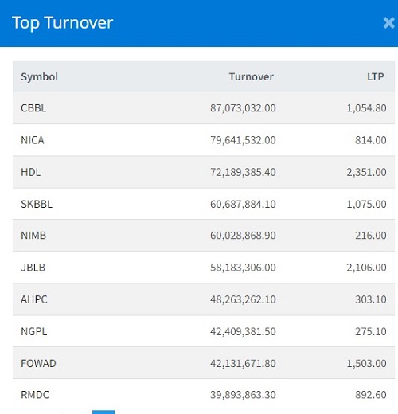
Task: Choose the RMDC symbol
Action: 35,395
